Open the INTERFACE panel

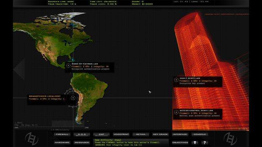(x=180, y=134)
